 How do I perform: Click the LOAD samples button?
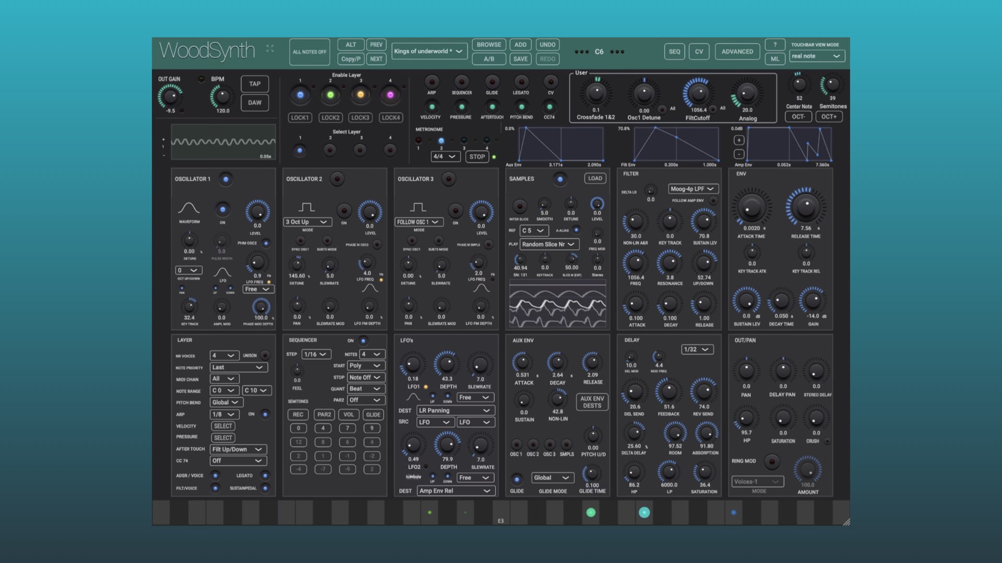(x=595, y=178)
